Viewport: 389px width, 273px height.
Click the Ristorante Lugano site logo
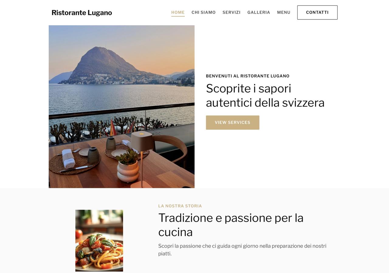82,13
